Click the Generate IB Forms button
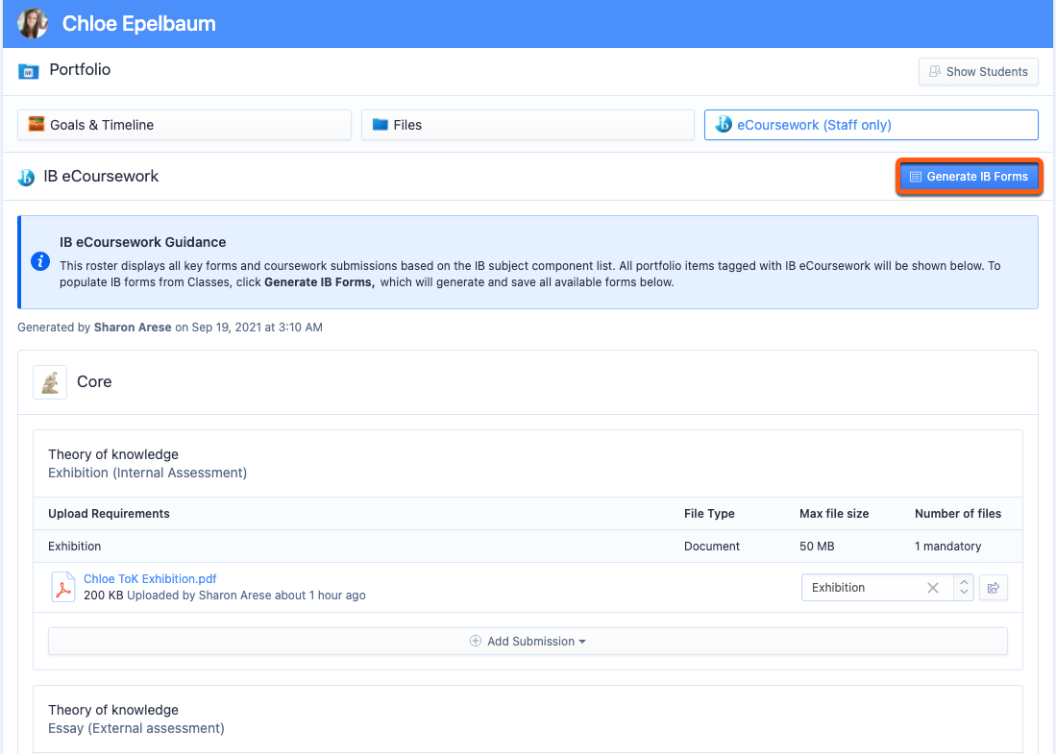The image size is (1056, 754). (x=970, y=177)
